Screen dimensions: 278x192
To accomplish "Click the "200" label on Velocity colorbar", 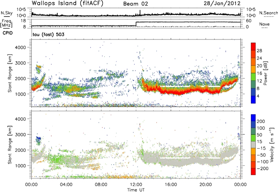I will tap(261, 121).
